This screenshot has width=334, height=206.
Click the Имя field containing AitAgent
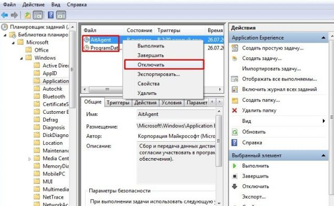(176, 114)
